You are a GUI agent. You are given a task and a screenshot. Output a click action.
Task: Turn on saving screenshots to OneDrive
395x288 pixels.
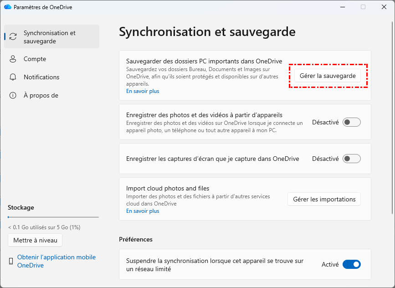(x=351, y=159)
